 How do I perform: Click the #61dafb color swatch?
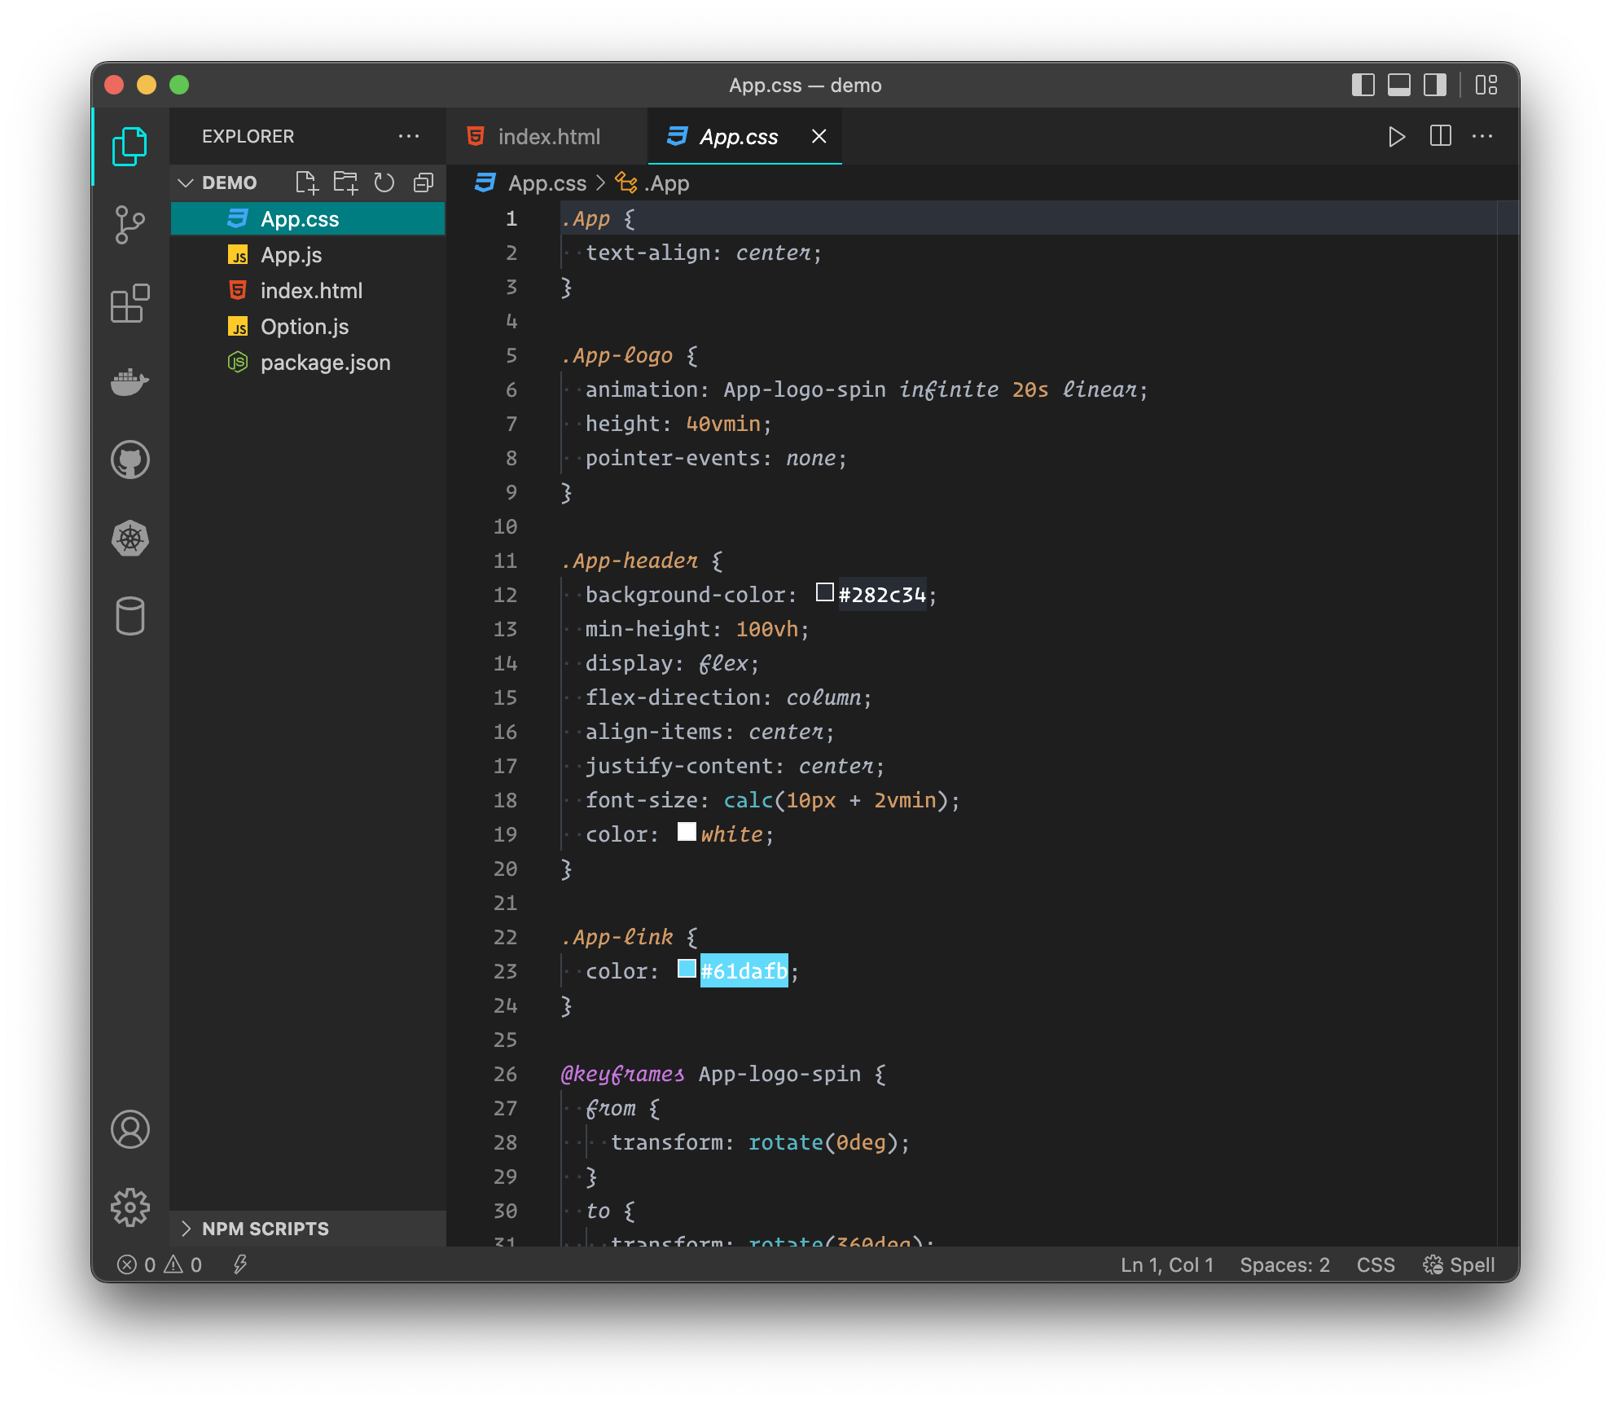coord(687,969)
